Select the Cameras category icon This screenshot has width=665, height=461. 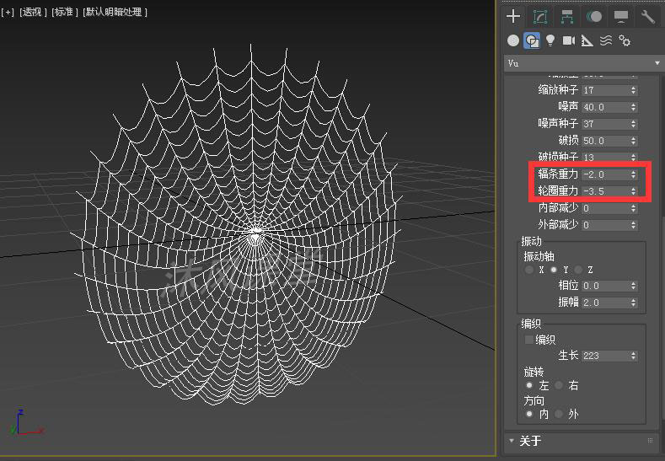click(569, 40)
